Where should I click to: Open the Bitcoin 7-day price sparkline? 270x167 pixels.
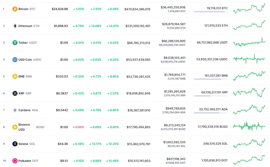pos(249,8)
